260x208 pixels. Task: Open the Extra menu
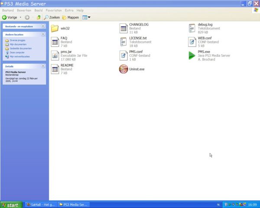[69, 10]
